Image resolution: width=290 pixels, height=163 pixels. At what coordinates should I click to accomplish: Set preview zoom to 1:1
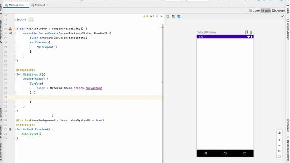[280, 151]
